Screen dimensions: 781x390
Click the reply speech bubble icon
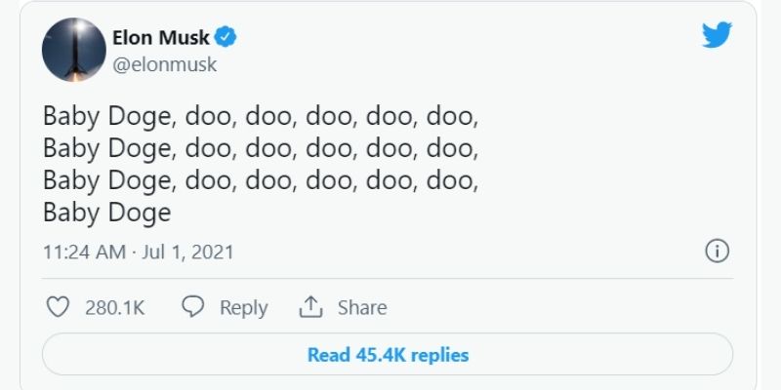[193, 307]
